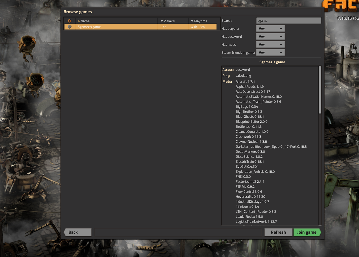
Task: Open the Has players dropdown
Action: (x=270, y=28)
